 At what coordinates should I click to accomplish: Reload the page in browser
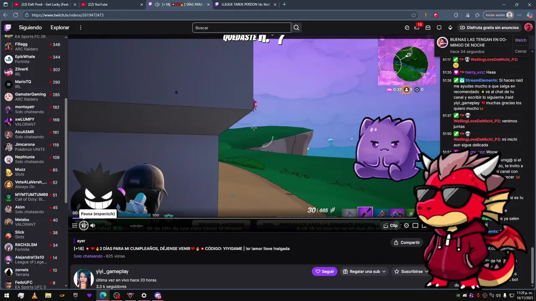pyautogui.click(x=15, y=15)
